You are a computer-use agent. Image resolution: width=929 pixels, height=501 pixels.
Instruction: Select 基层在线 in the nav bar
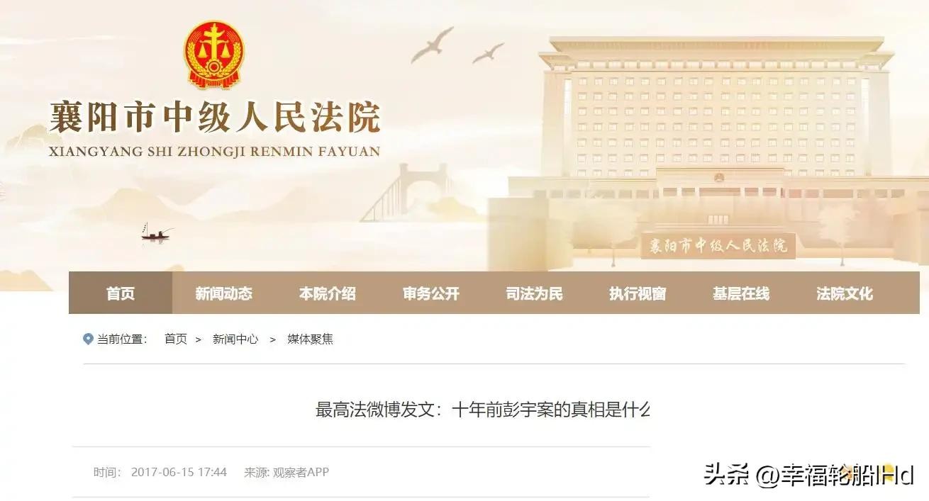741,293
